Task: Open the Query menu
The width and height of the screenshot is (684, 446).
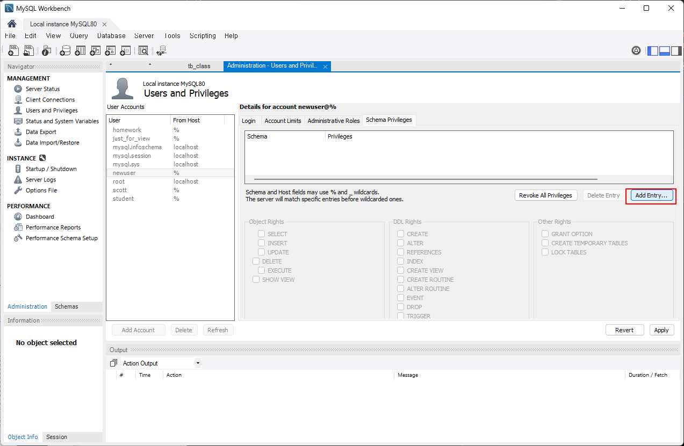Action: click(79, 36)
